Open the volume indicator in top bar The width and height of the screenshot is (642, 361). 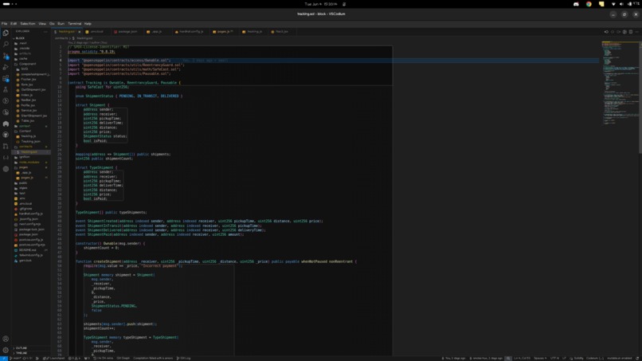pyautogui.click(x=621, y=4)
